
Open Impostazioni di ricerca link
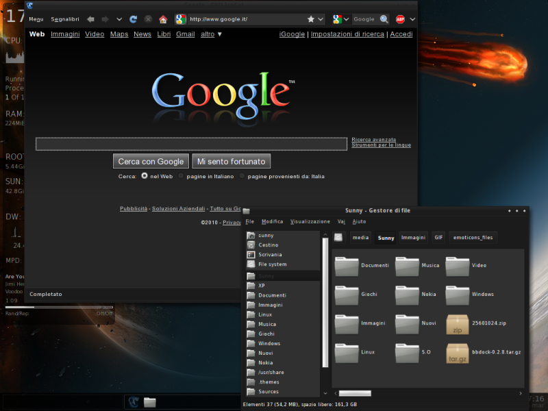coord(347,34)
